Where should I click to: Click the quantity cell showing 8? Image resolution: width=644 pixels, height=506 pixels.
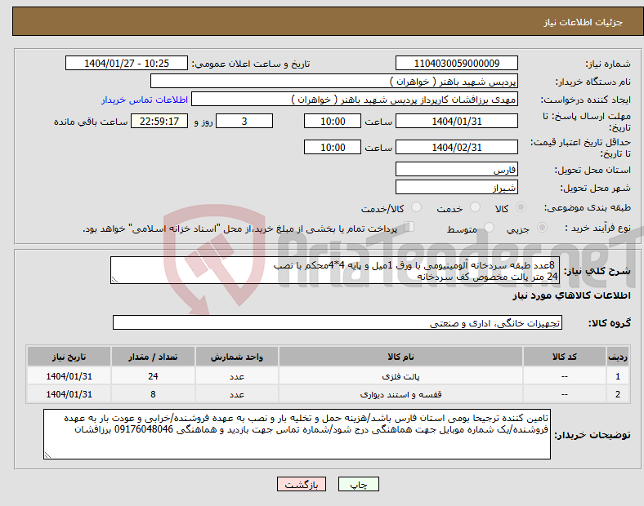pos(153,394)
